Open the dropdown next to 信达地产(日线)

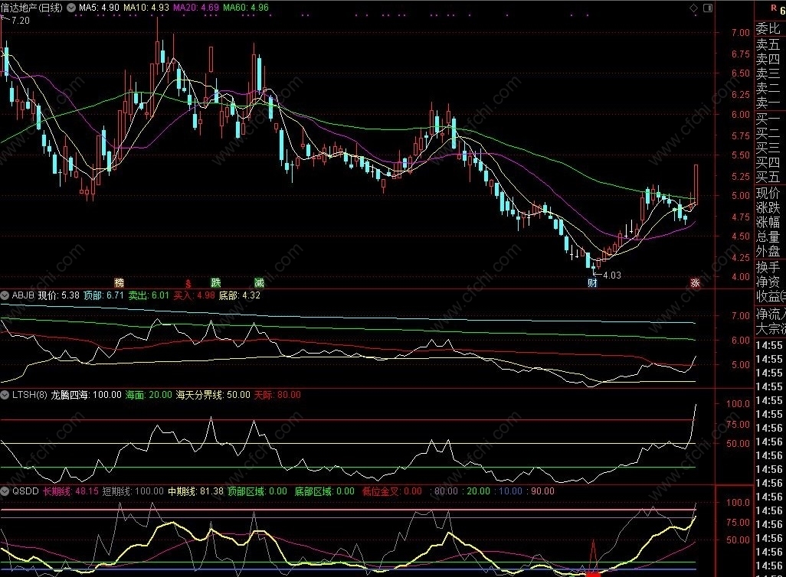tap(72, 8)
